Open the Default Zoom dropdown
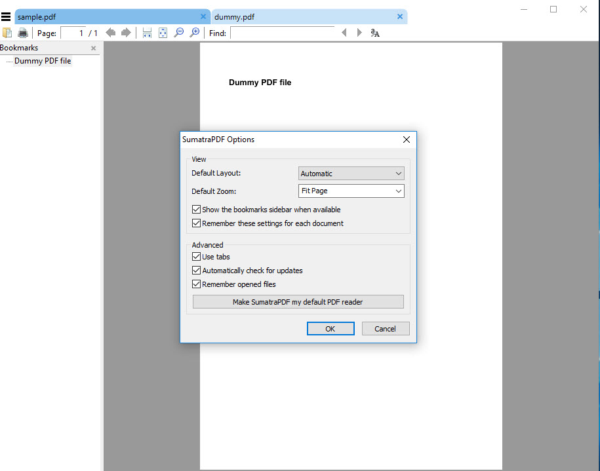The width and height of the screenshot is (600, 471). [351, 191]
